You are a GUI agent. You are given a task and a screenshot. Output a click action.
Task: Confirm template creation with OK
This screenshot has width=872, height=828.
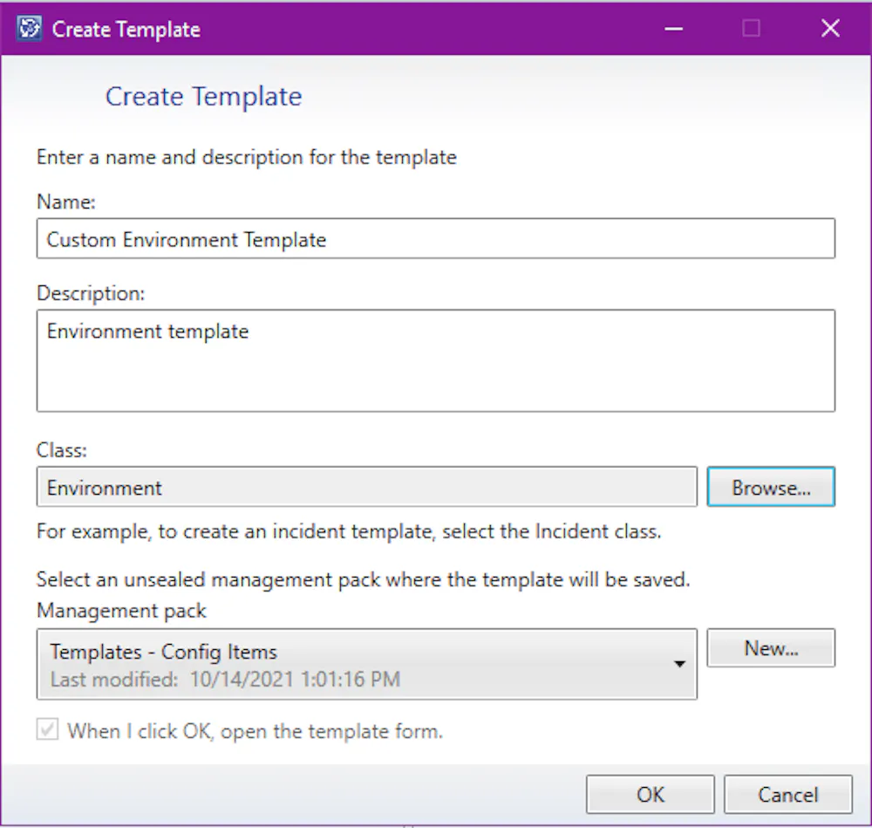coord(651,795)
